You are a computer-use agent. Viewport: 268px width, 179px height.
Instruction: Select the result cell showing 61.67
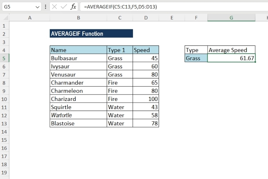pyautogui.click(x=231, y=58)
